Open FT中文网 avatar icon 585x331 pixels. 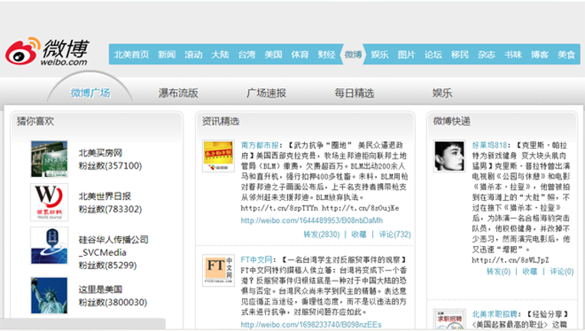[218, 270]
